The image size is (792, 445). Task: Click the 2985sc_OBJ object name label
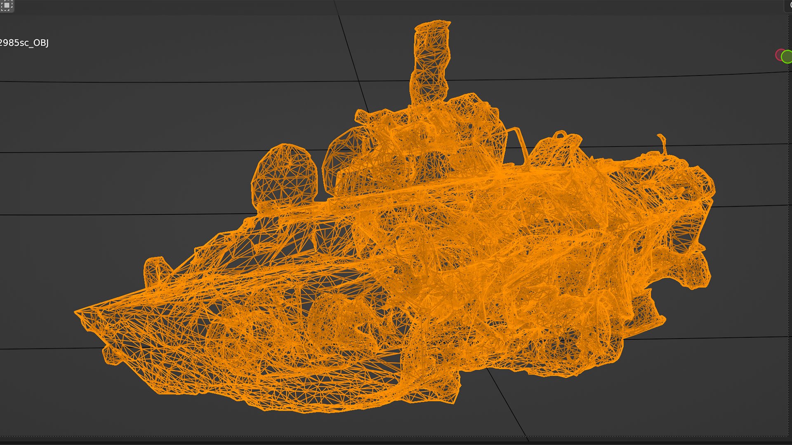pos(24,43)
